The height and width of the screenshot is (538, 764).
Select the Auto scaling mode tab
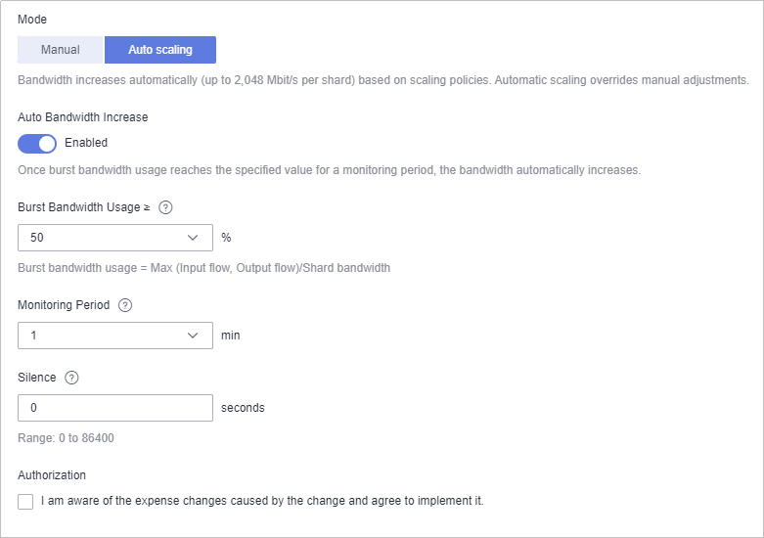click(160, 50)
